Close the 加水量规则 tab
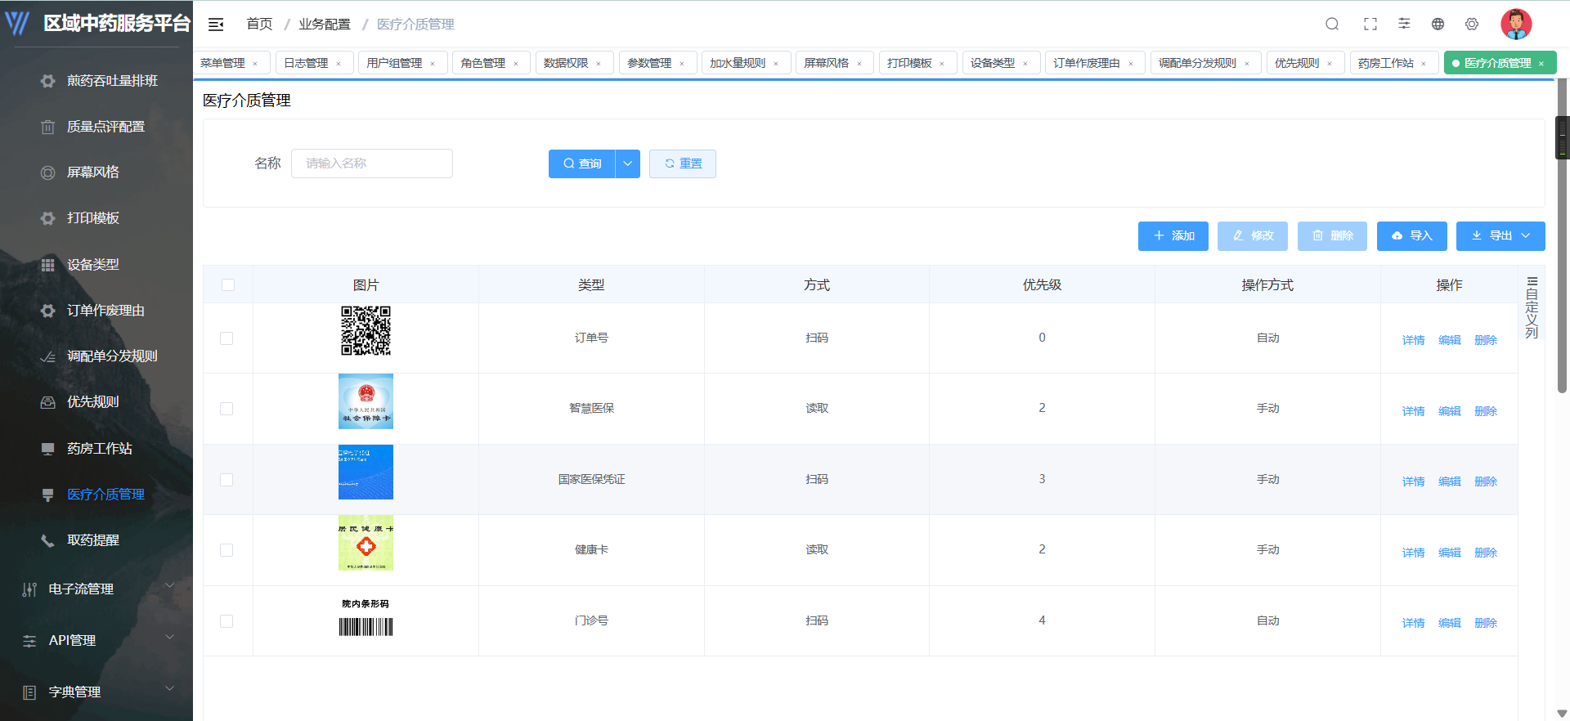 (x=776, y=64)
